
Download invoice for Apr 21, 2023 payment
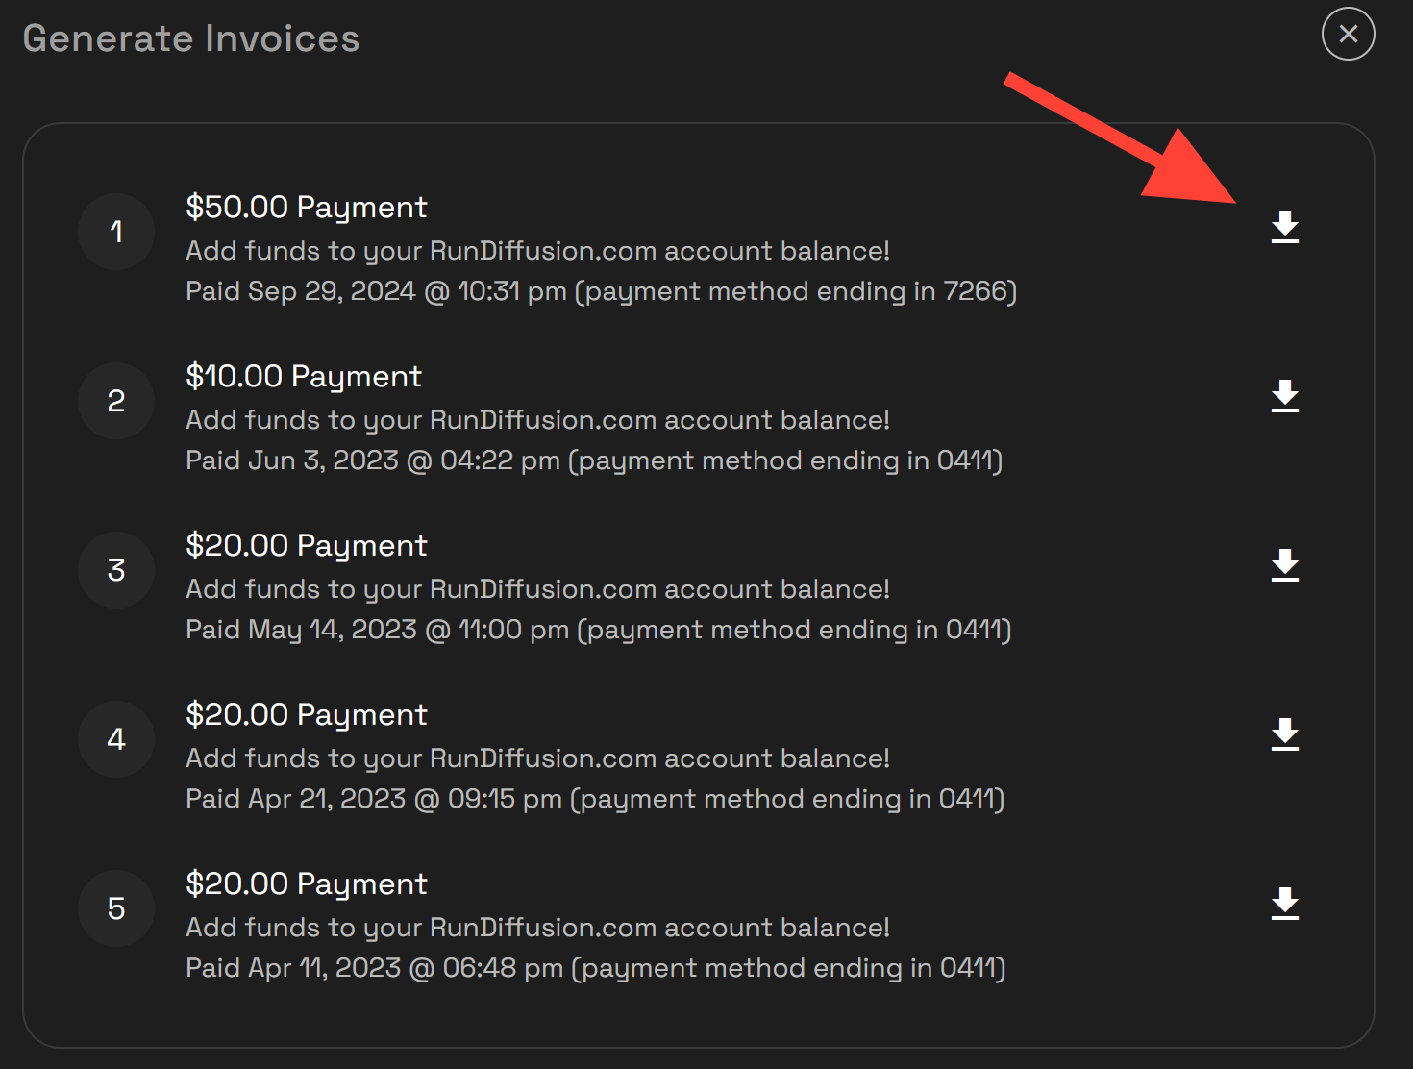1285,735
